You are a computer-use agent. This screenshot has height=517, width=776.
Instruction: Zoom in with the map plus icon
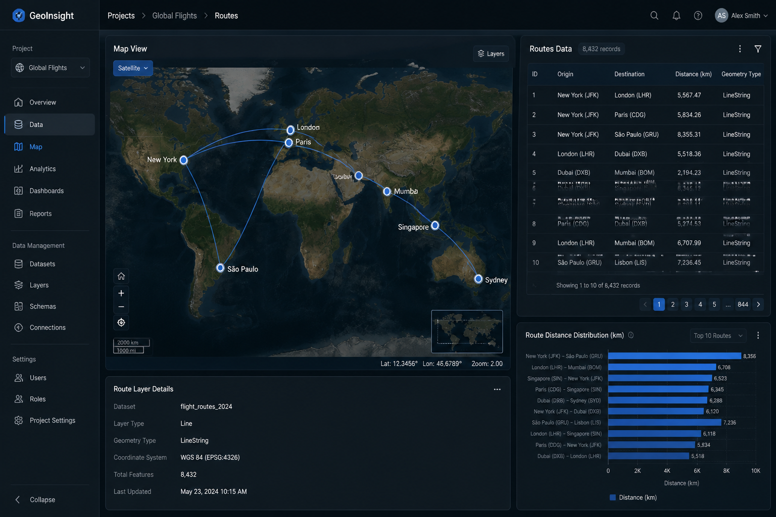pyautogui.click(x=121, y=293)
